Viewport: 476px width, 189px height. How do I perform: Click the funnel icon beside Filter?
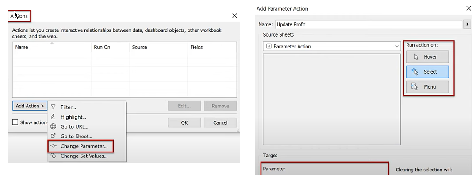tap(53, 107)
